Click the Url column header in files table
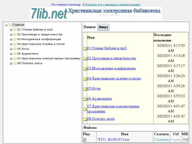192x144 pixels. click(176, 134)
